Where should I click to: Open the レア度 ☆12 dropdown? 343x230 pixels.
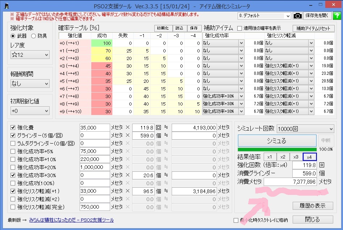(x=30, y=55)
